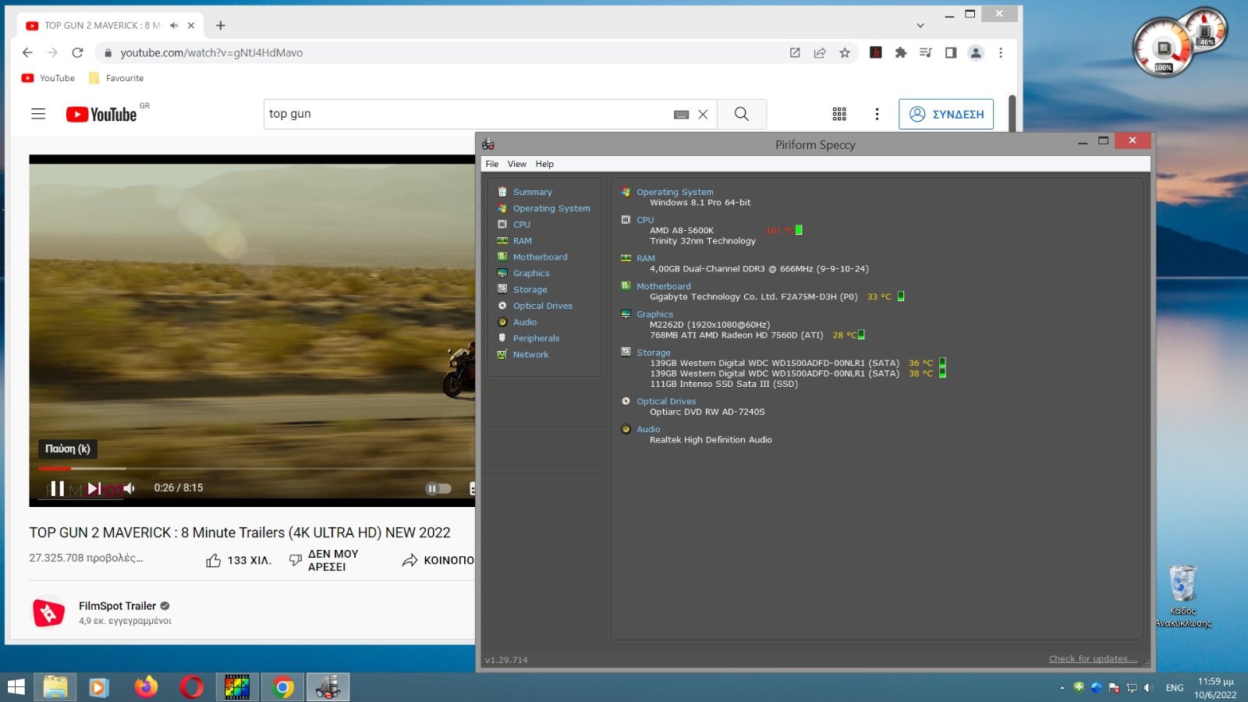The image size is (1248, 702).
Task: Open the Chrome profile avatar
Action: tap(976, 53)
